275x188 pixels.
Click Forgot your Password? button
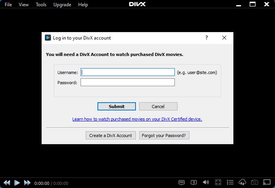pyautogui.click(x=164, y=136)
